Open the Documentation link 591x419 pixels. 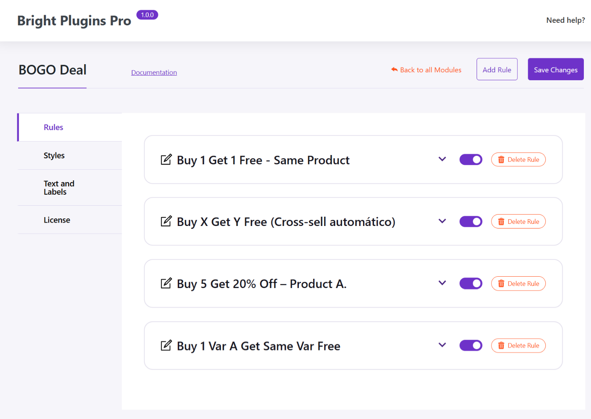tap(154, 73)
